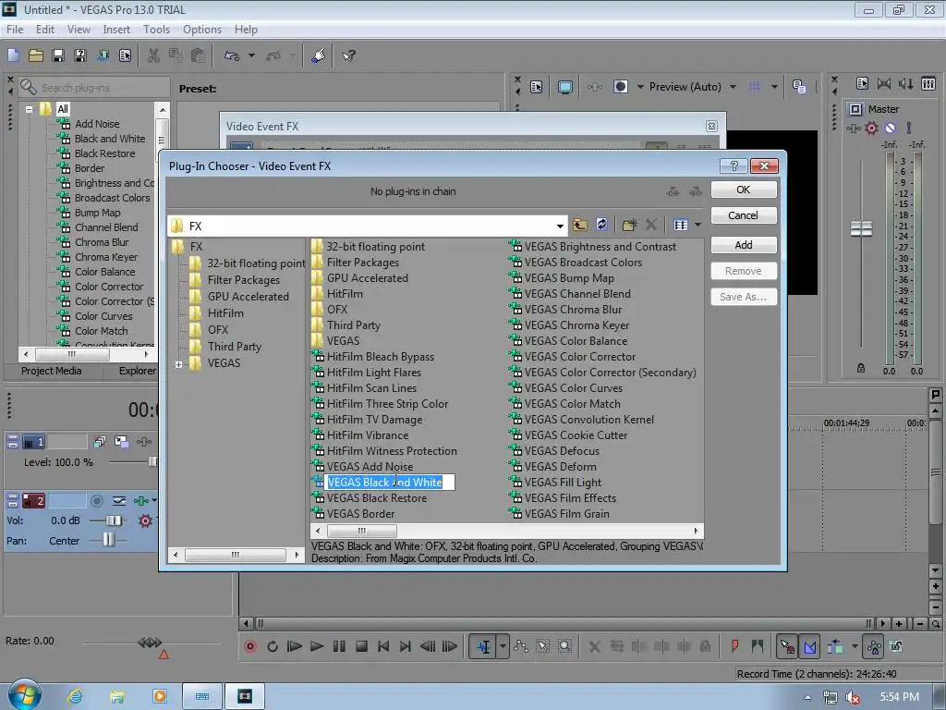Image resolution: width=946 pixels, height=710 pixels.
Task: Switch to the Project Media tab
Action: [x=52, y=371]
